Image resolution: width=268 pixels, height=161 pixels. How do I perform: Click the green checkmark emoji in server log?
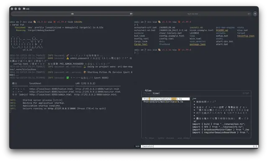coord(68,78)
